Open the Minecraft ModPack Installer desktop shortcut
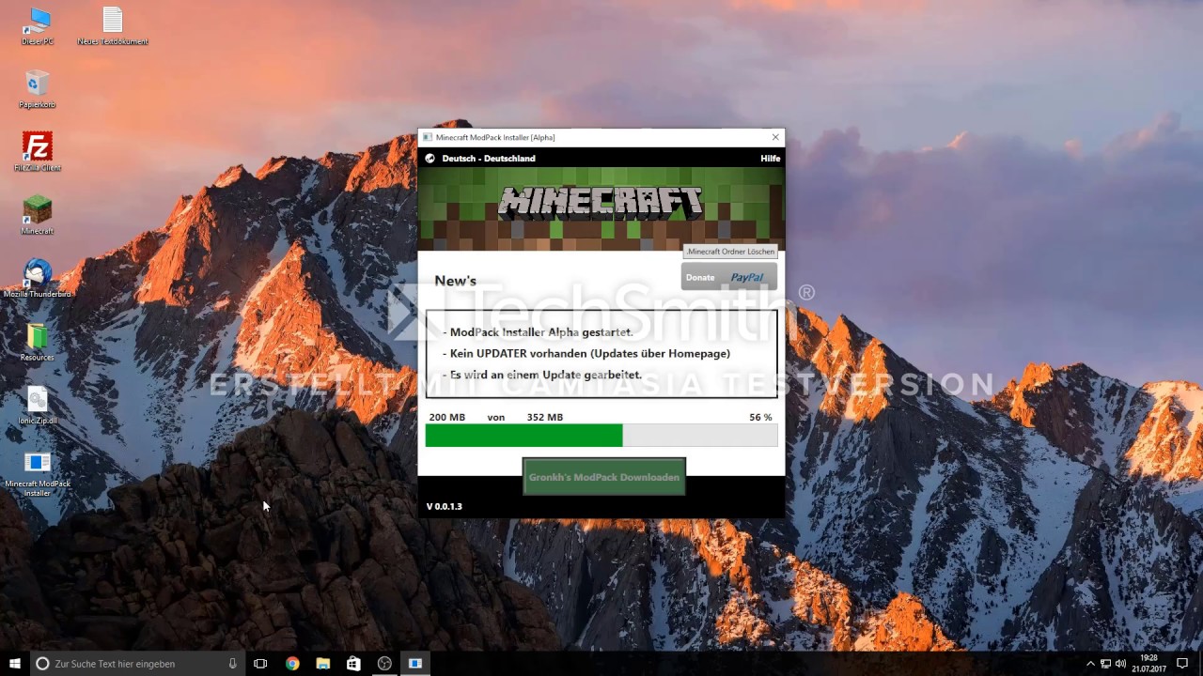Image resolution: width=1203 pixels, height=676 pixels. (x=38, y=472)
